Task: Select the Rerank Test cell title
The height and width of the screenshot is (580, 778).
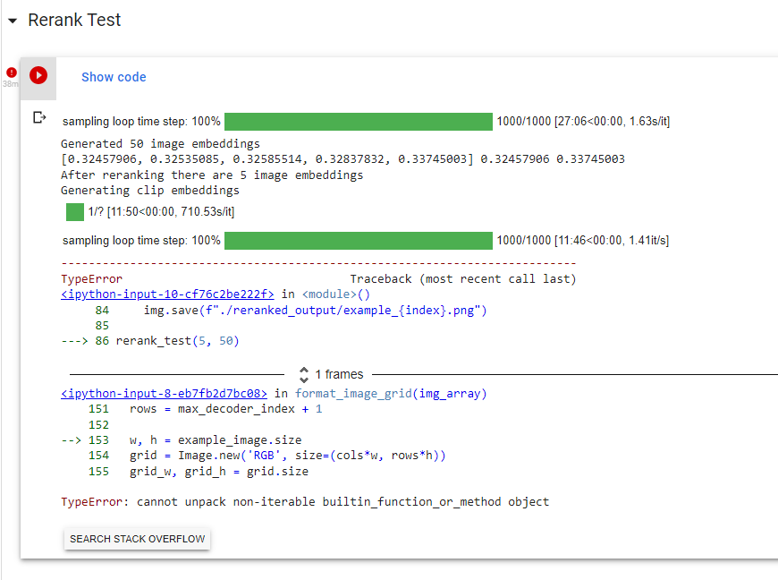Action: pyautogui.click(x=74, y=20)
